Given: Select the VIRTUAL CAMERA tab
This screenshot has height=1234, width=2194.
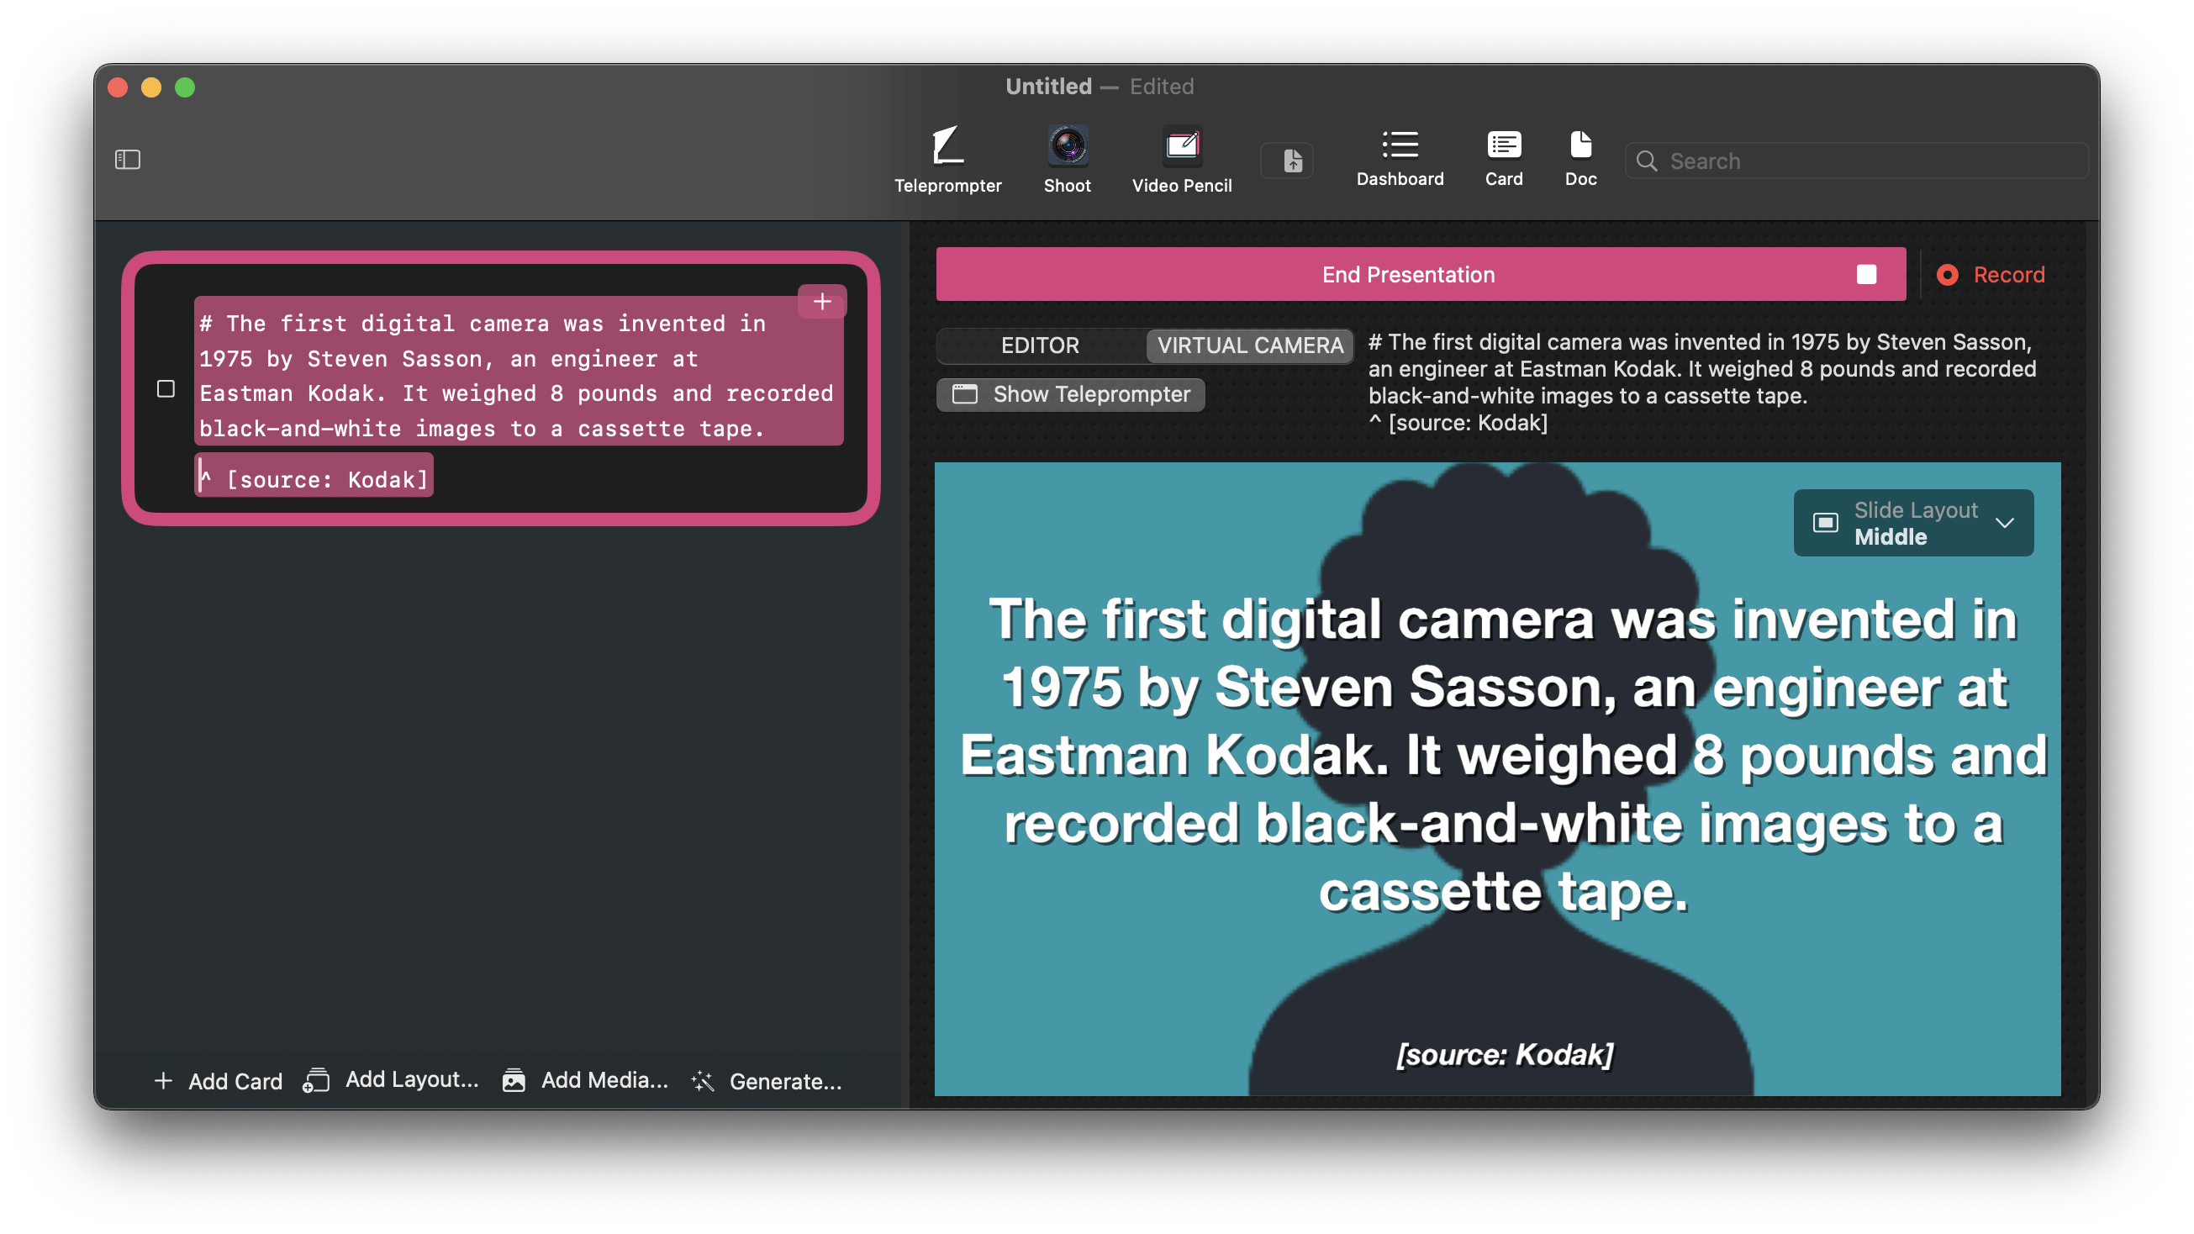Looking at the screenshot, I should (1249, 345).
